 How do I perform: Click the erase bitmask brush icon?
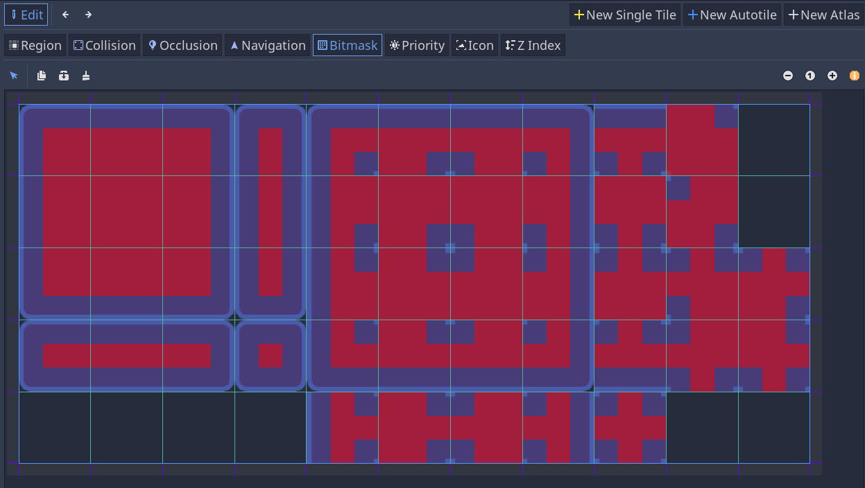pos(85,76)
